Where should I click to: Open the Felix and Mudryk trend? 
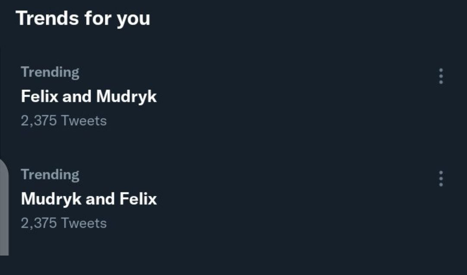coord(89,96)
